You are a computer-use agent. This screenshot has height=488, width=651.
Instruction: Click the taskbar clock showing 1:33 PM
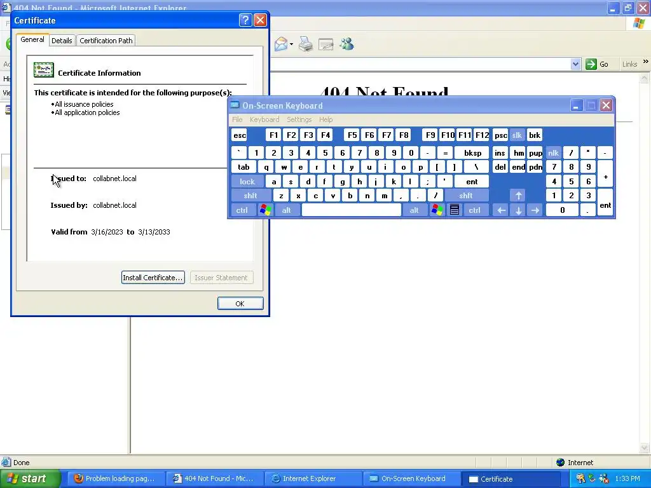tap(627, 478)
